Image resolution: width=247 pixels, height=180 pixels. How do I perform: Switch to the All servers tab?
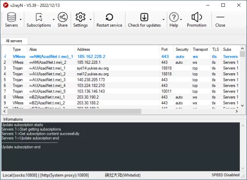(14, 41)
